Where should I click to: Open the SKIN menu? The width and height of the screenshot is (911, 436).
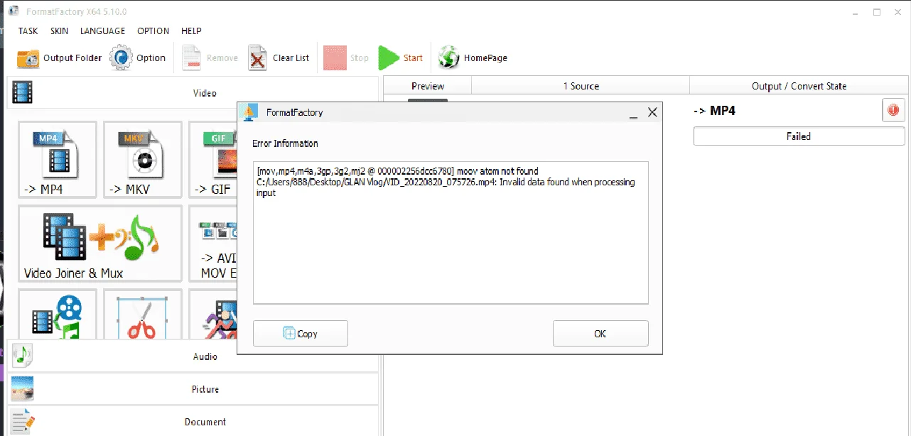[59, 31]
